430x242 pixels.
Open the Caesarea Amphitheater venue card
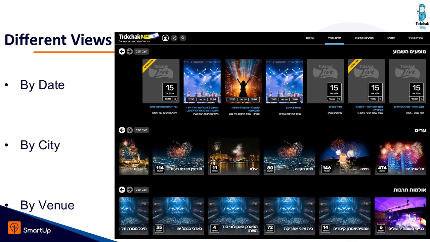[345, 216]
